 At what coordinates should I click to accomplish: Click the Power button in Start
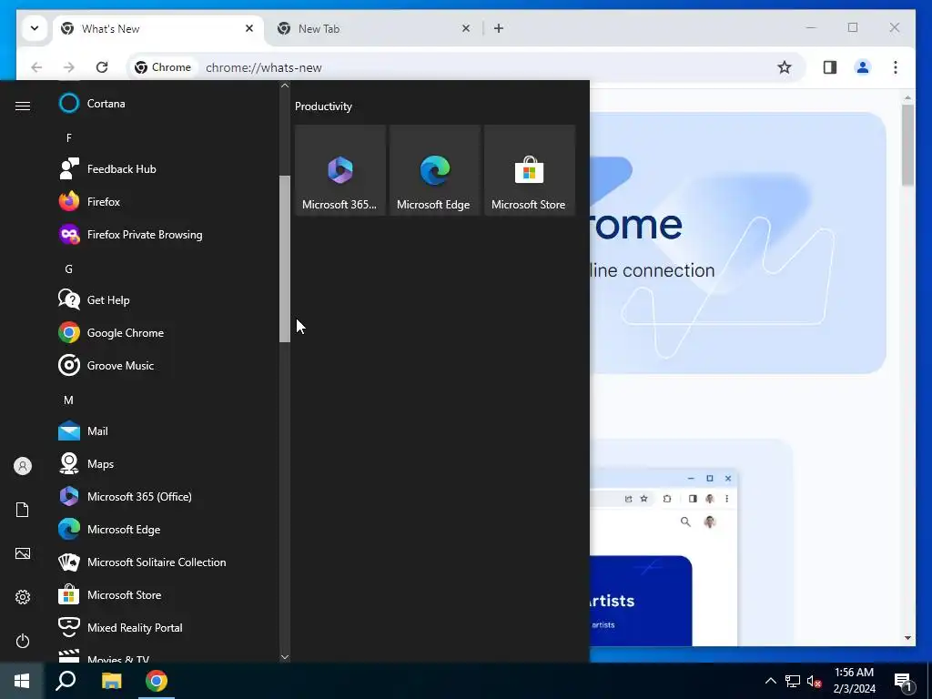23,641
